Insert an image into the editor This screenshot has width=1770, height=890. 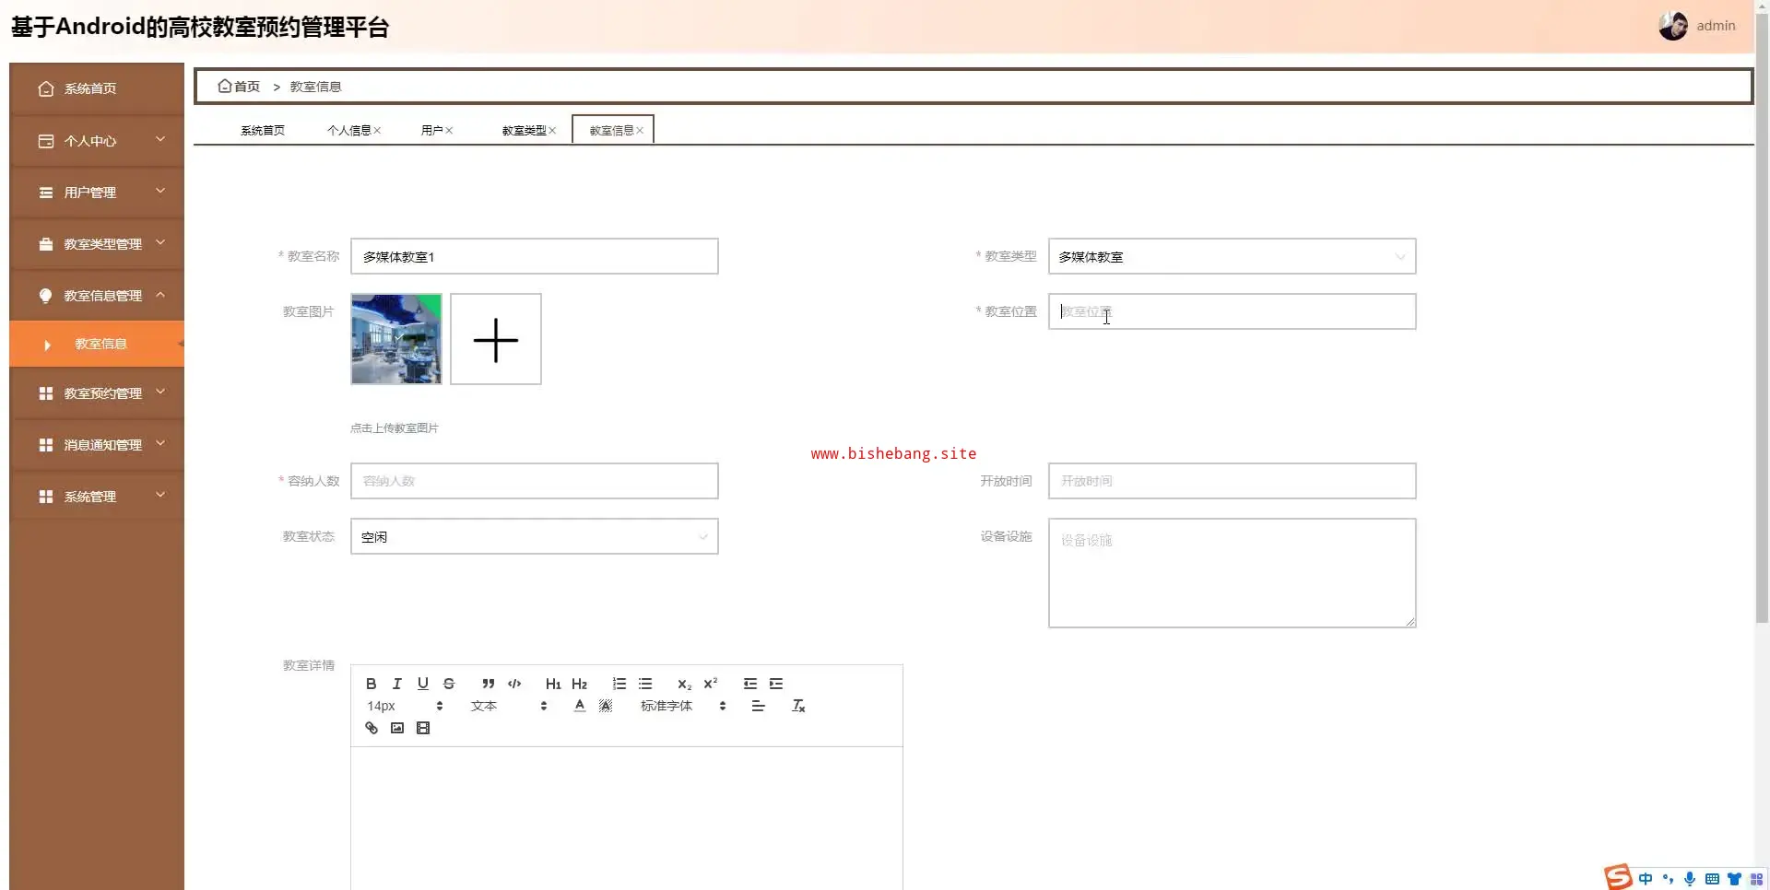397,728
